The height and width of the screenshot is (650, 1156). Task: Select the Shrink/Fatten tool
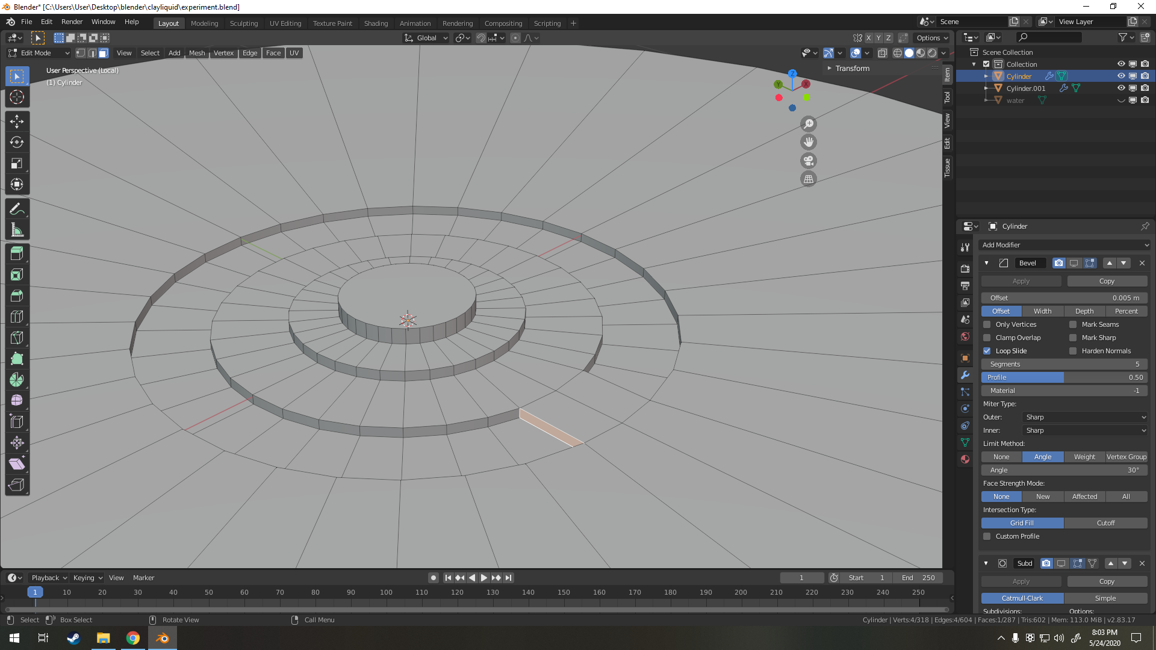17,443
